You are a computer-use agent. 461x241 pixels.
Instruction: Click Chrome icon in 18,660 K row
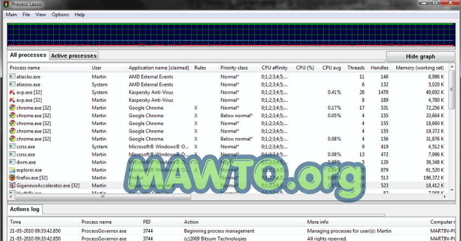pos(12,123)
